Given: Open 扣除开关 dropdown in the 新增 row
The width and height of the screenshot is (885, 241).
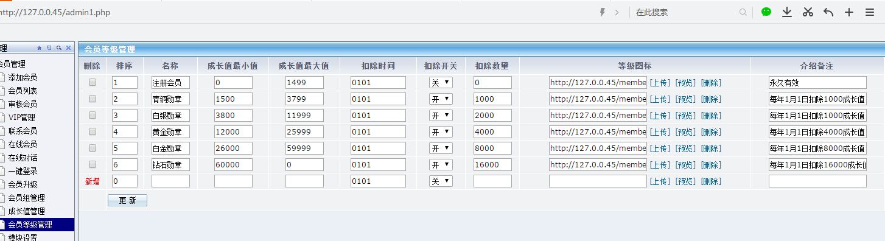Looking at the screenshot, I should 441,181.
